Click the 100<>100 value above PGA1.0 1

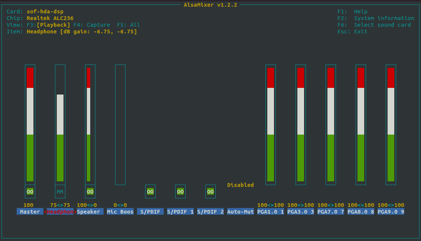pos(271,205)
